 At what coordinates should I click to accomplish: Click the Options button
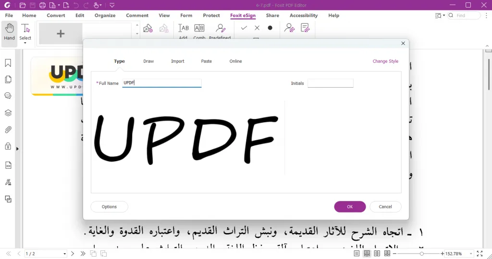[109, 207]
